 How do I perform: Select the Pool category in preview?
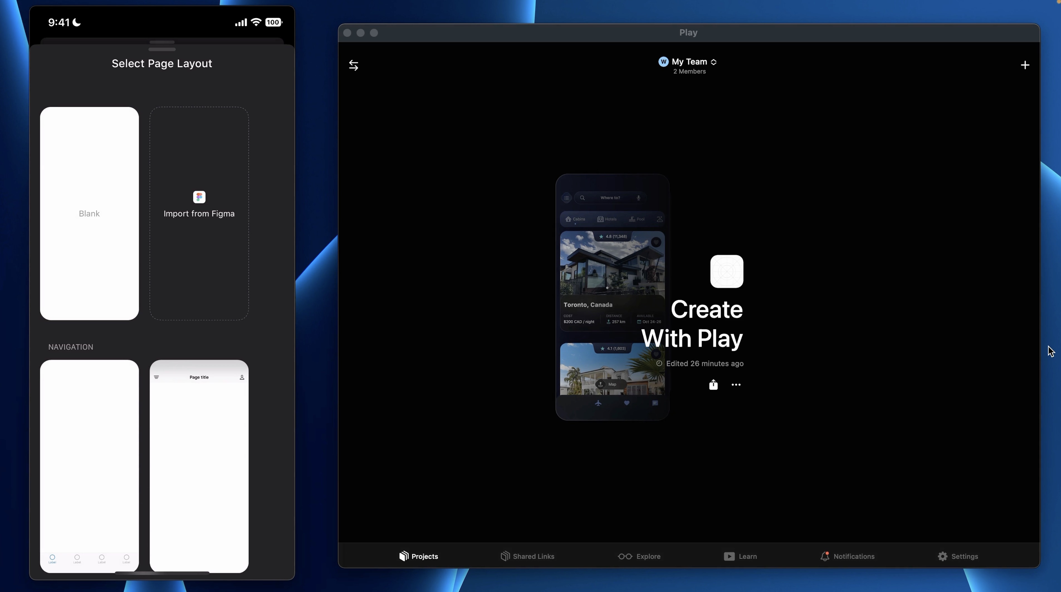point(636,219)
